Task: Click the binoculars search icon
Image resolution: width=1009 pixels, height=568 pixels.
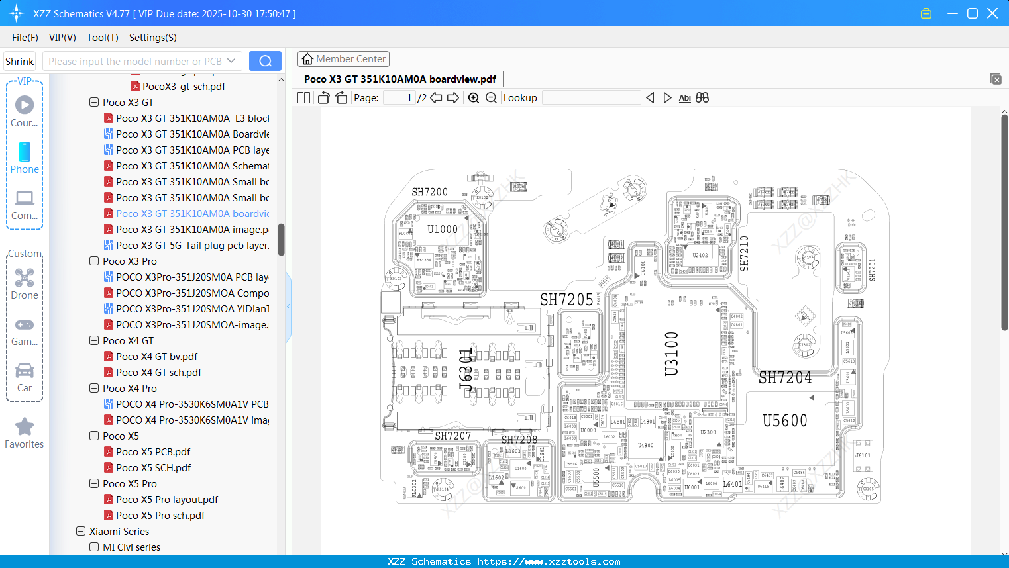Action: click(702, 98)
